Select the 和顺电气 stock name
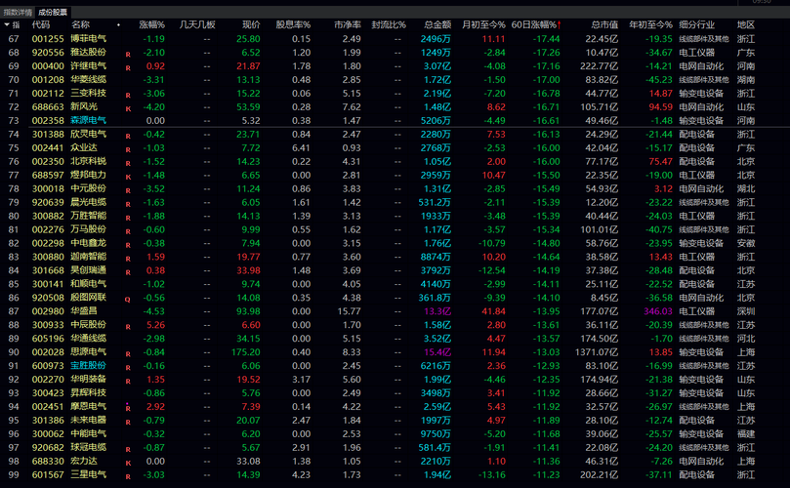This screenshot has width=790, height=488. click(89, 284)
